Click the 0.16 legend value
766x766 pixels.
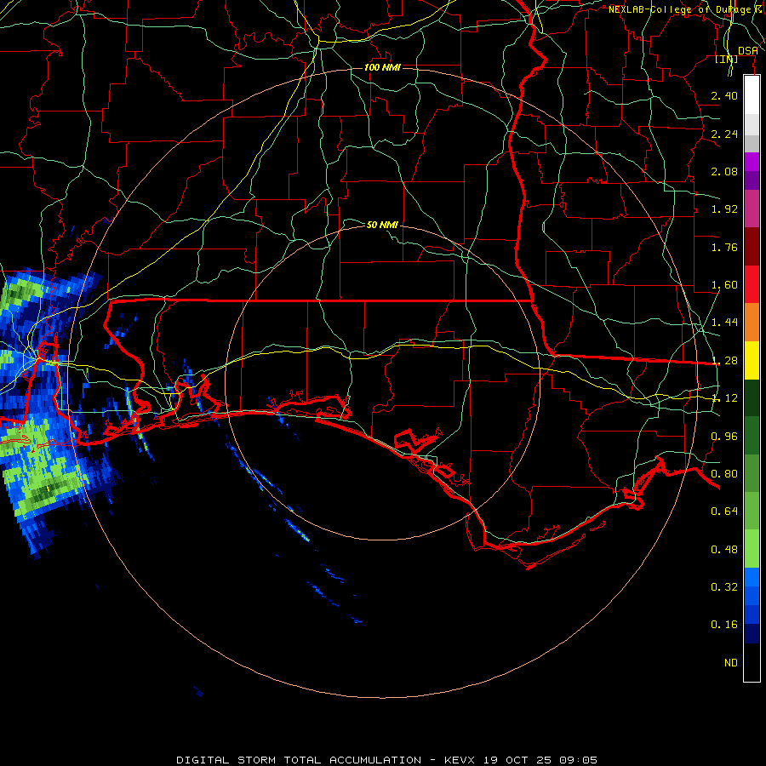(724, 625)
